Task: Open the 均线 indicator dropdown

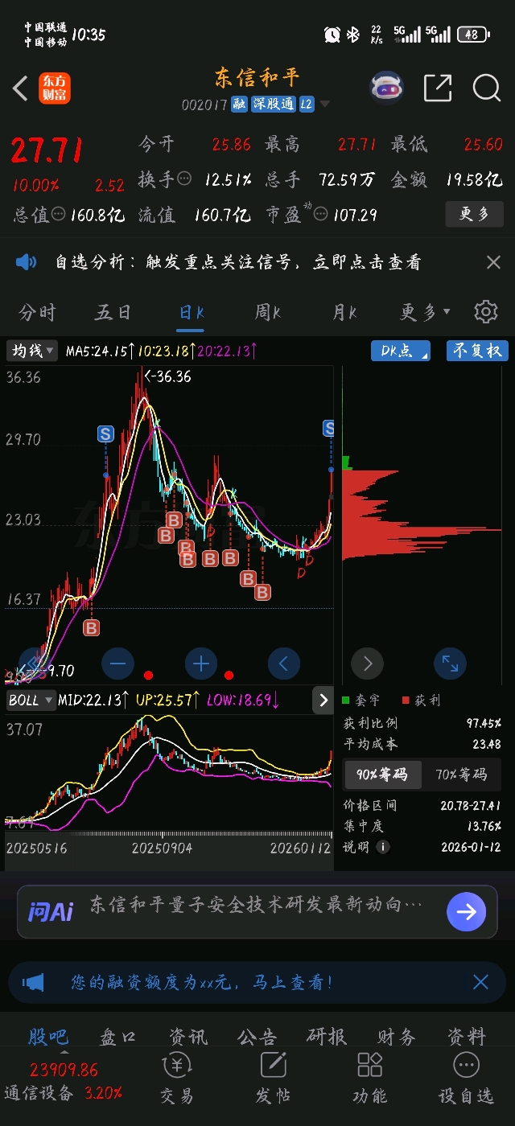Action: 33,351
